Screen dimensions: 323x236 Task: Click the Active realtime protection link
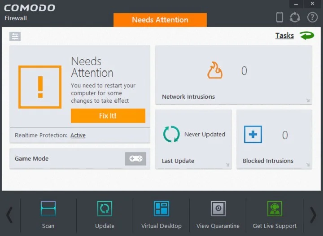(78, 135)
